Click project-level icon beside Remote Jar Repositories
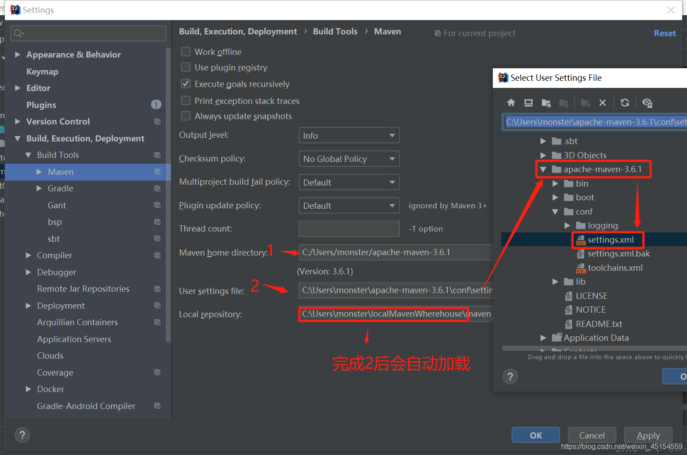The height and width of the screenshot is (455, 687). tap(157, 289)
